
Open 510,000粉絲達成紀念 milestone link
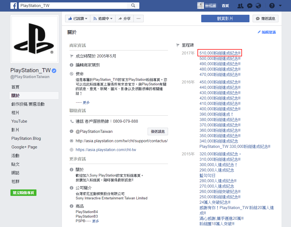tap(220, 53)
